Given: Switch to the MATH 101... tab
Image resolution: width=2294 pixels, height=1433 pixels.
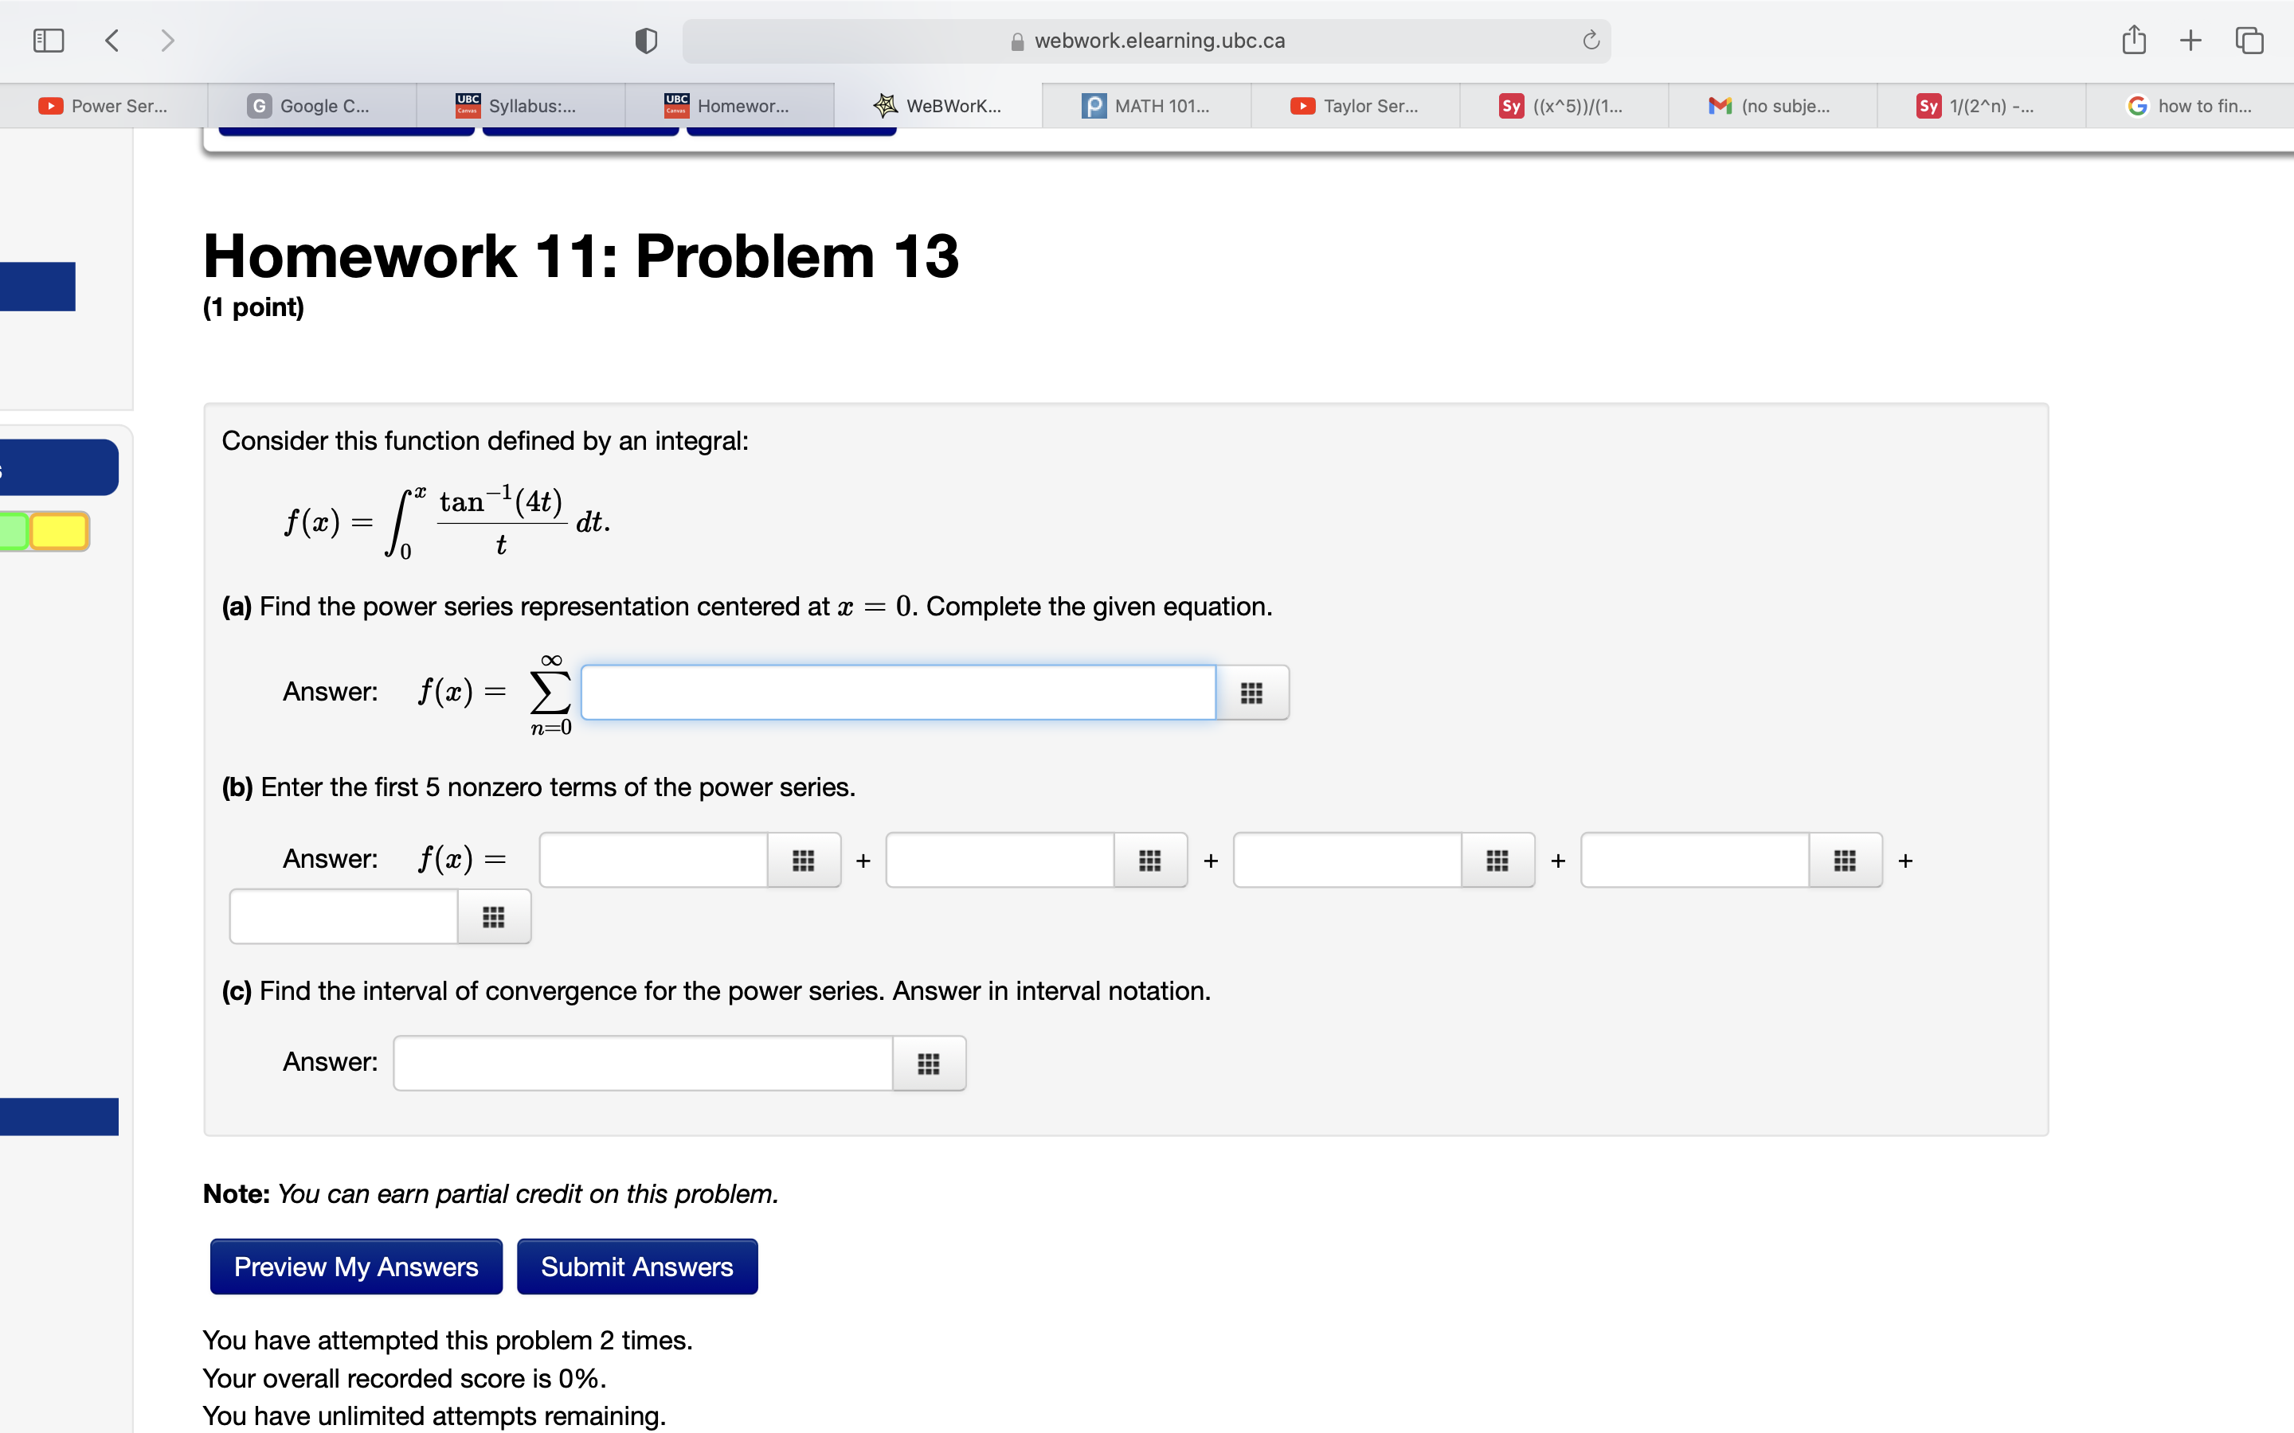Looking at the screenshot, I should (1146, 106).
